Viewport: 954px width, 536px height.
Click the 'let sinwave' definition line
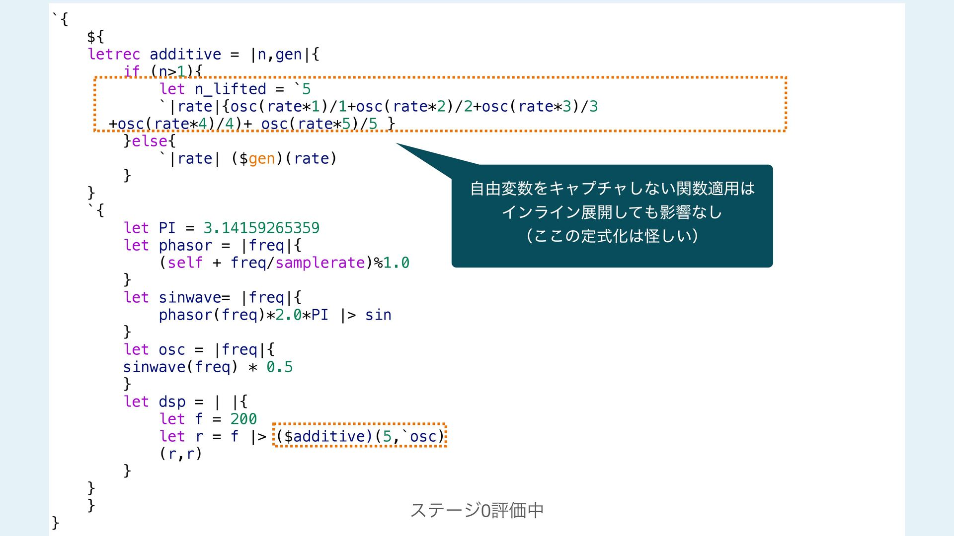[x=212, y=297]
